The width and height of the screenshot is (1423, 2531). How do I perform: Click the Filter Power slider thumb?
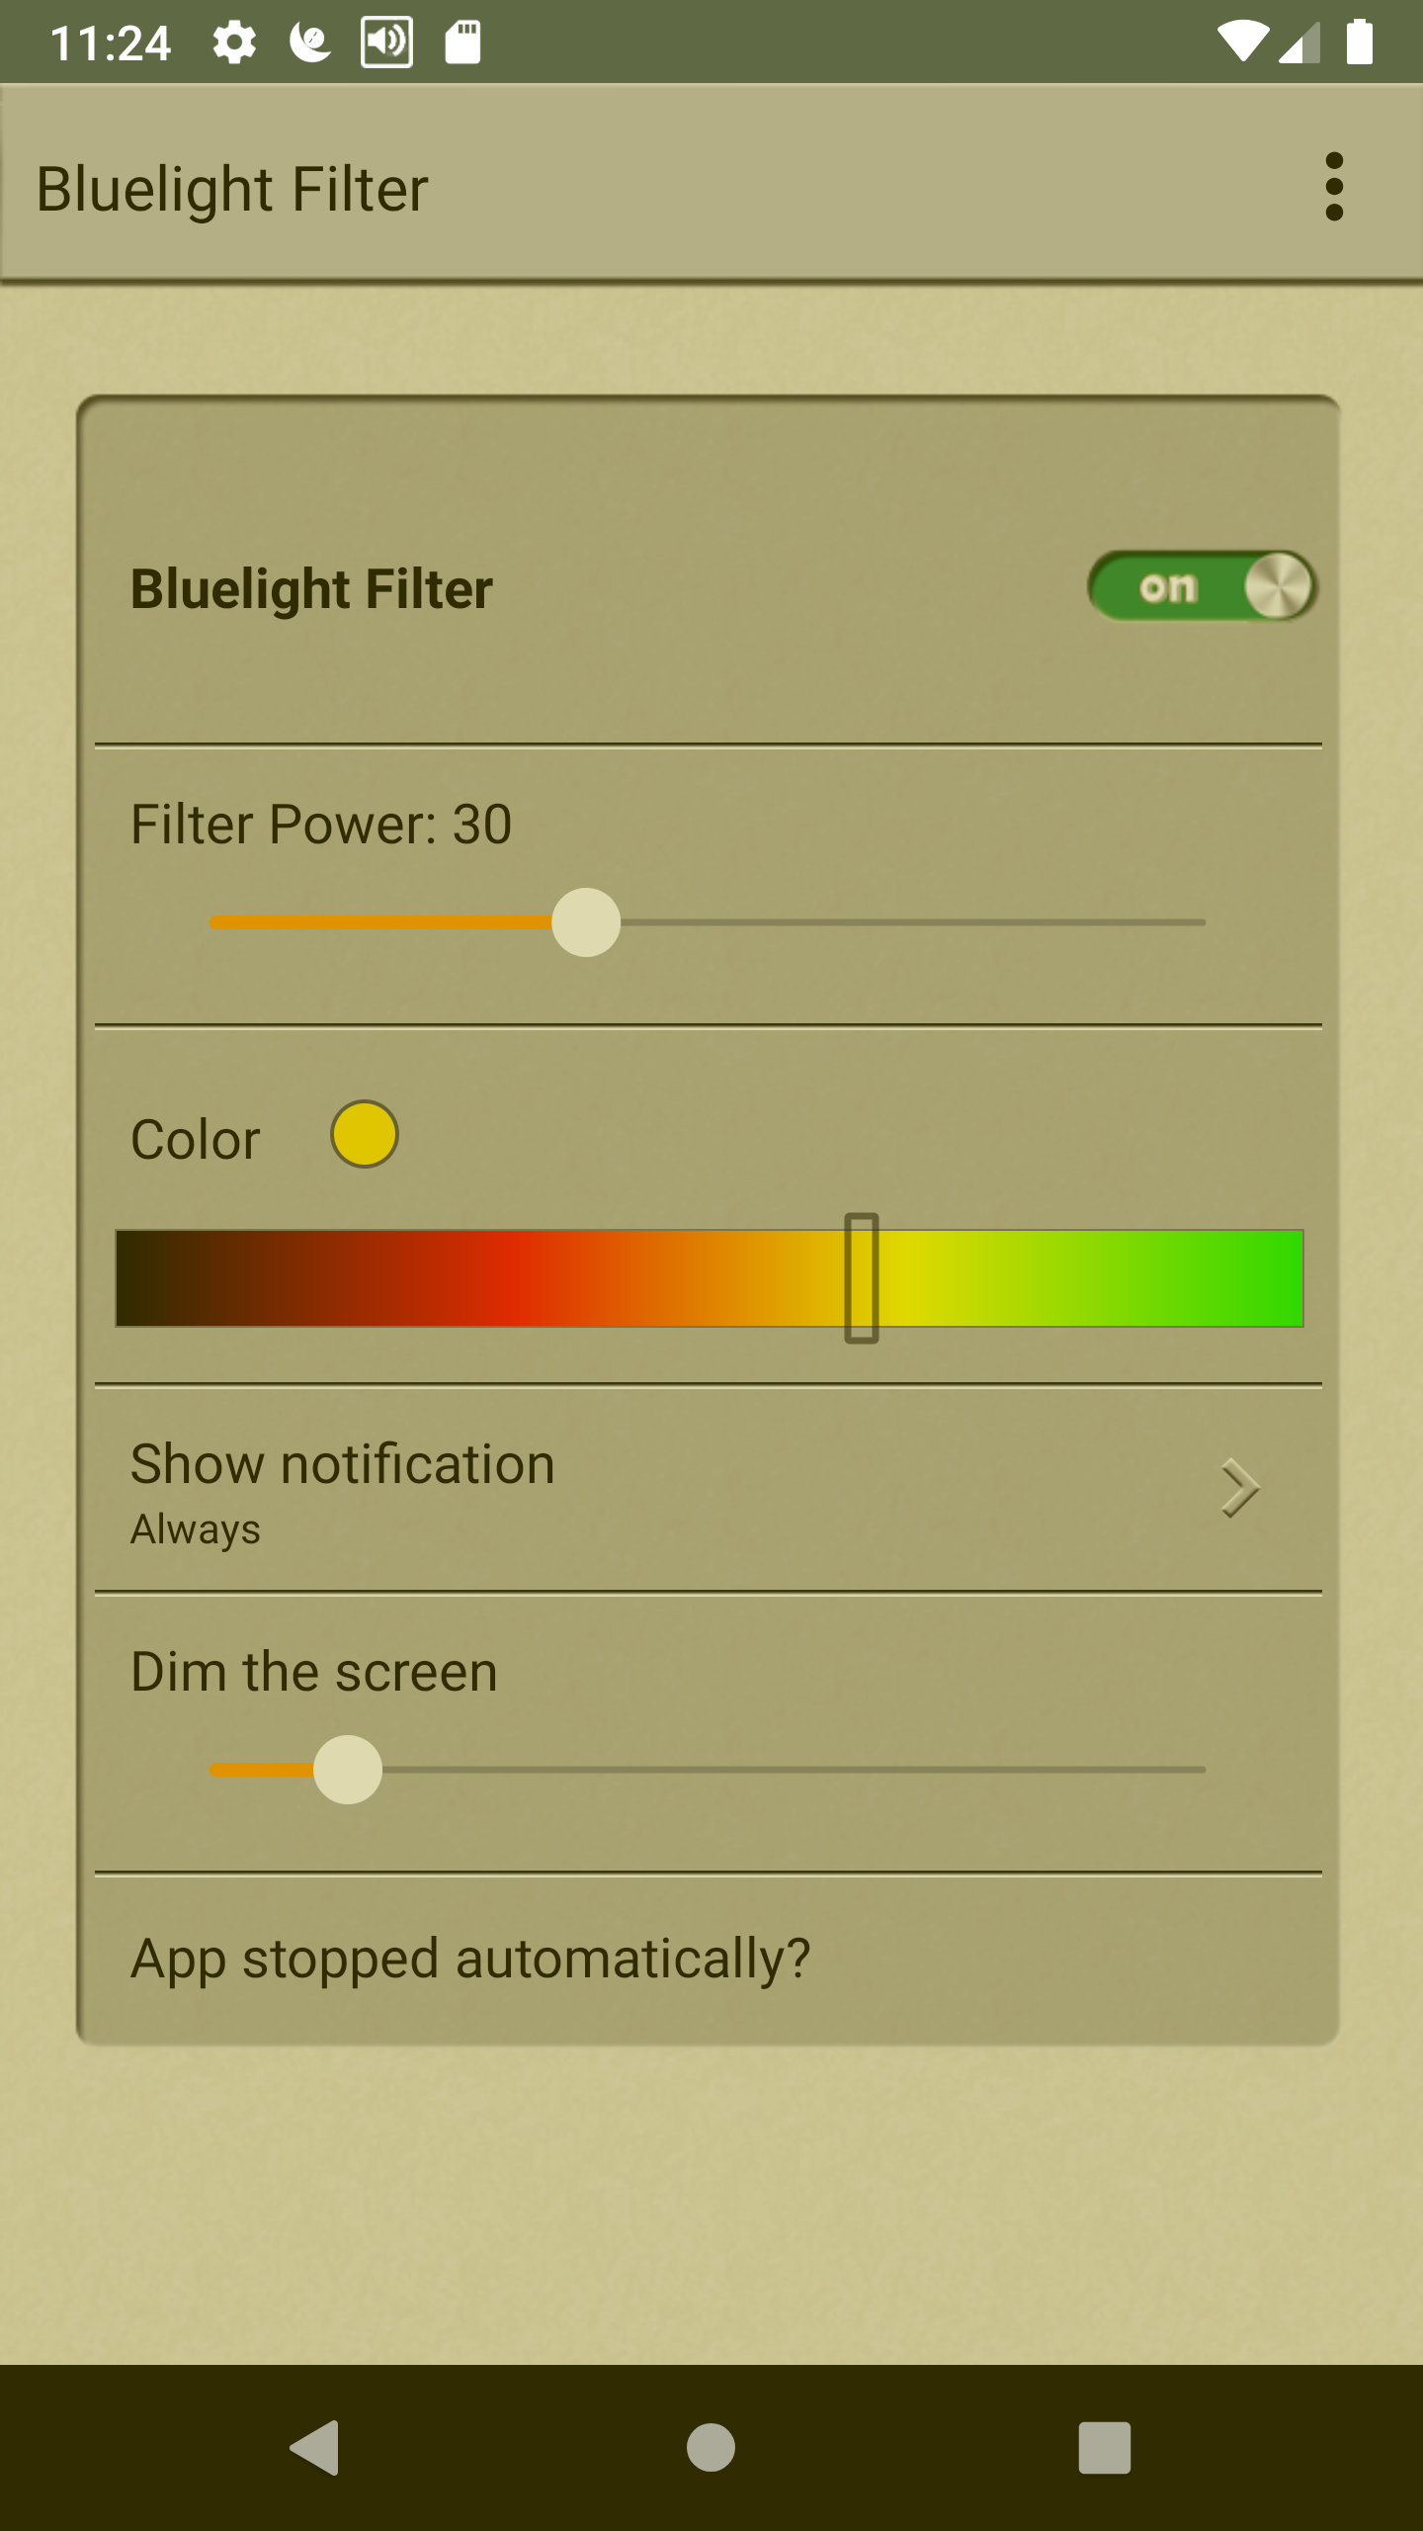pyautogui.click(x=586, y=922)
